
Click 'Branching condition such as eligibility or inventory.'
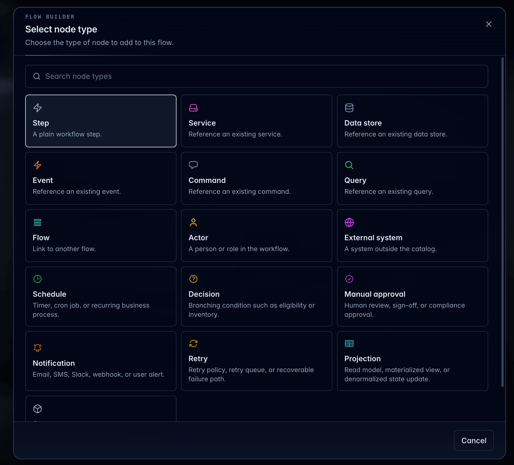click(x=252, y=310)
